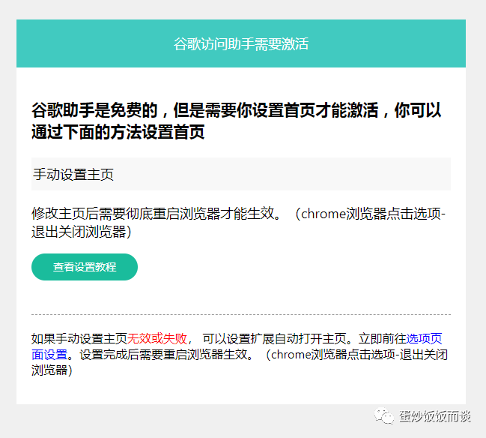The image size is (486, 438).
Task: Click the 设置完成后需要重启浏览器生效 sentence
Action: (x=163, y=354)
